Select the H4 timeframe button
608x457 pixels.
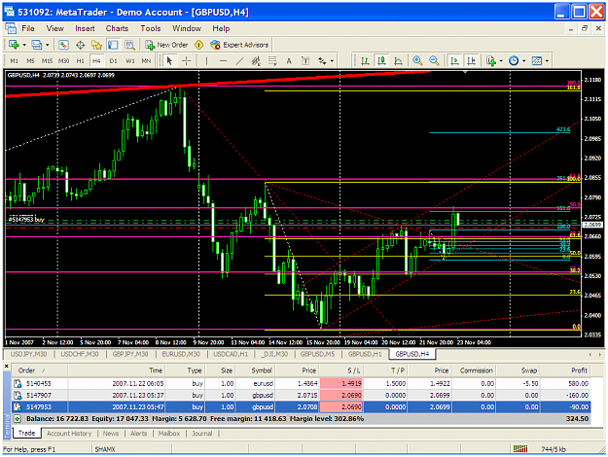96,61
